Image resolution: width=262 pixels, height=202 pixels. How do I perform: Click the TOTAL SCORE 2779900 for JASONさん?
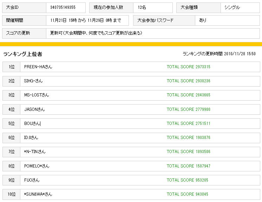coord(188,109)
